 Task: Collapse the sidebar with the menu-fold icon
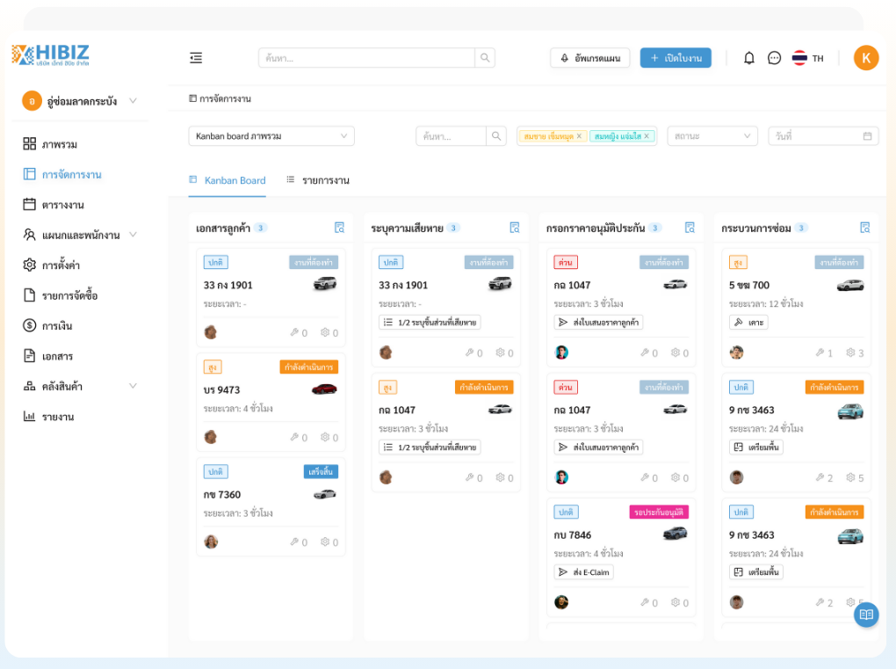196,58
